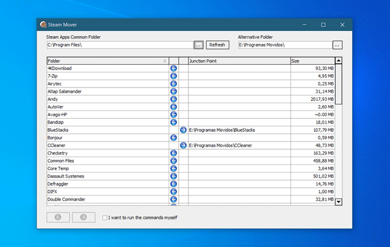Click the Steam Apps Common Folder path field
390x247 pixels.
120,45
